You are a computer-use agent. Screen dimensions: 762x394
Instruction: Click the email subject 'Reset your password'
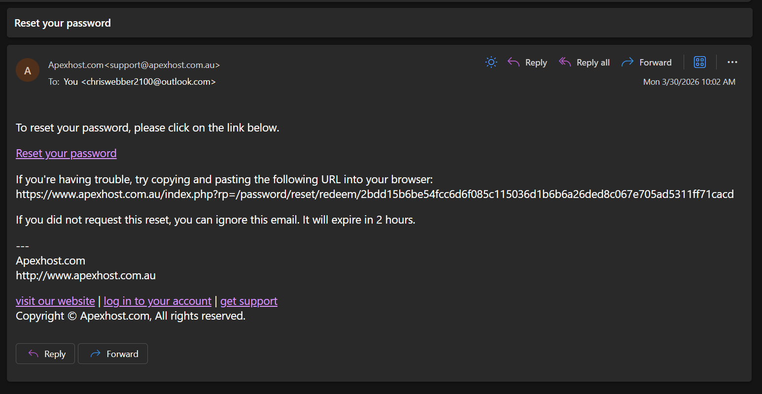(63, 23)
